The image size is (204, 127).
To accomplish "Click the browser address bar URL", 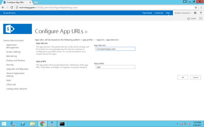I will tap(48, 7).
